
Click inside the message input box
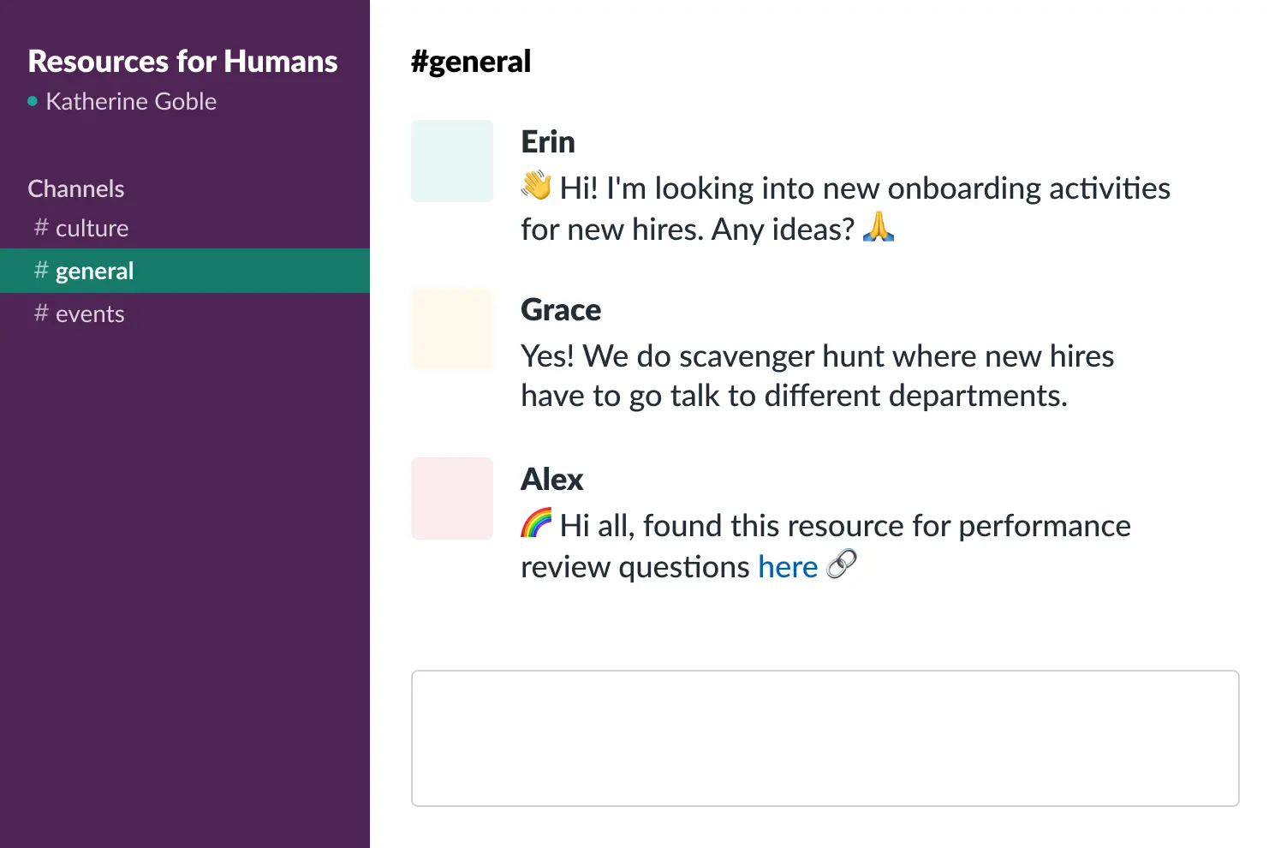(x=825, y=738)
